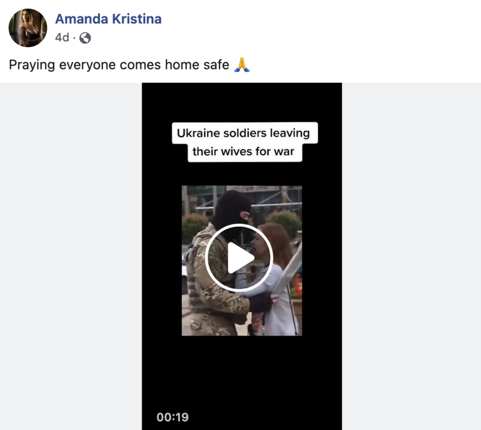Click the praying hands emoji

242,65
